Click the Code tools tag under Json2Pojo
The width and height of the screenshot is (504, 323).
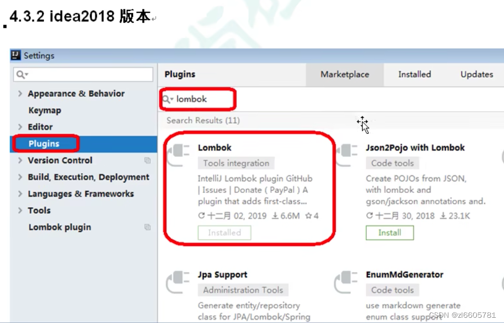pyautogui.click(x=392, y=163)
